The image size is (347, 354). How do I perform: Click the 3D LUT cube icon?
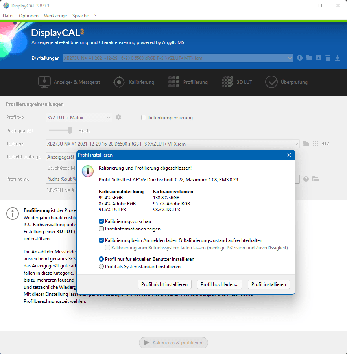tap(227, 82)
